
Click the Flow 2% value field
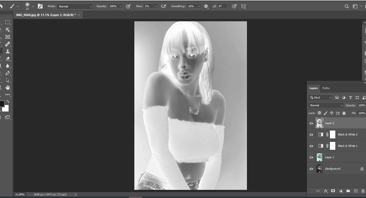[x=148, y=6]
